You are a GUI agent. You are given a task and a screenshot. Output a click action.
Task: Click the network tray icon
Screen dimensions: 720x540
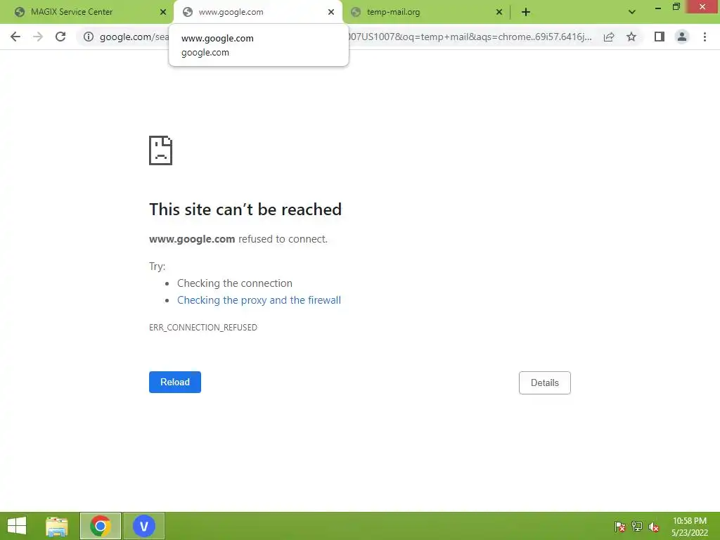637,527
